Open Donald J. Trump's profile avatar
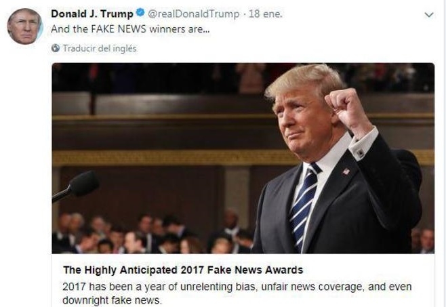Viewport: 446px width, 307px height. pos(25,26)
